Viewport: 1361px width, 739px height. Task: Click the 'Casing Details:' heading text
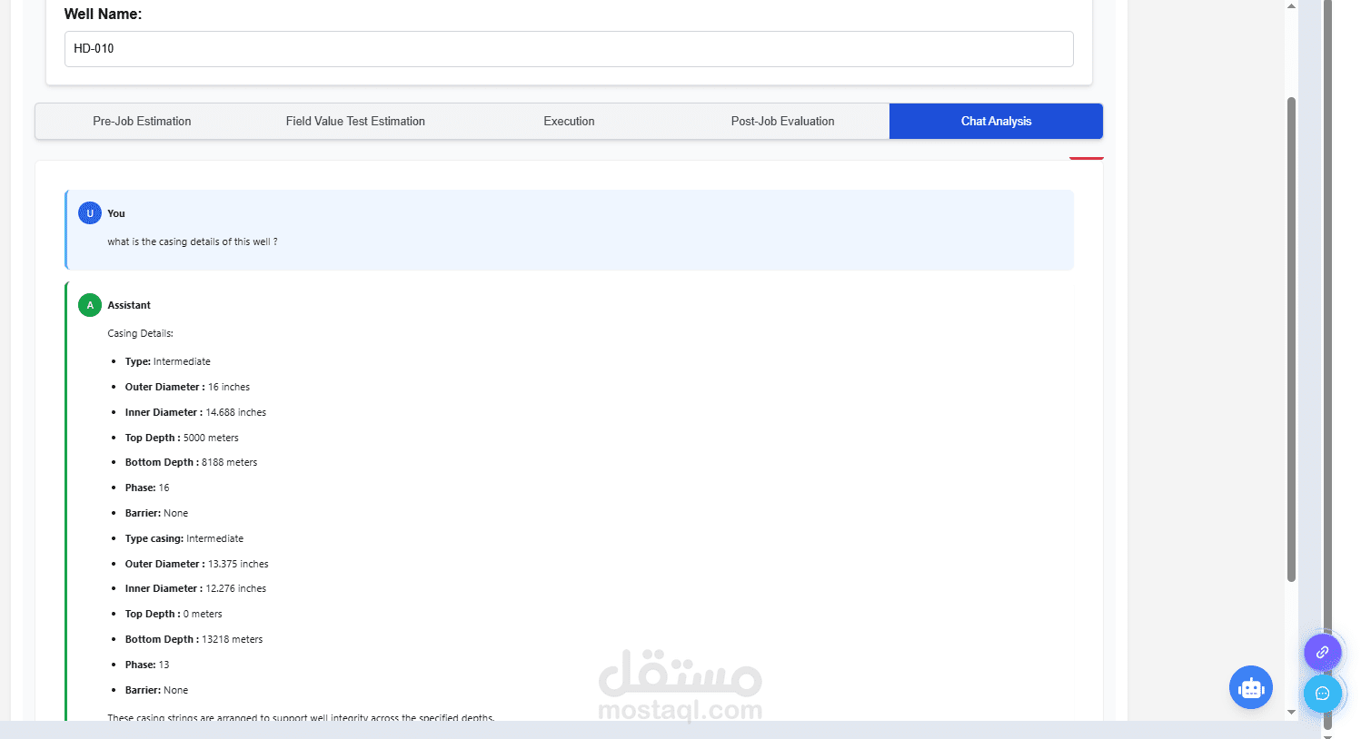pyautogui.click(x=140, y=333)
